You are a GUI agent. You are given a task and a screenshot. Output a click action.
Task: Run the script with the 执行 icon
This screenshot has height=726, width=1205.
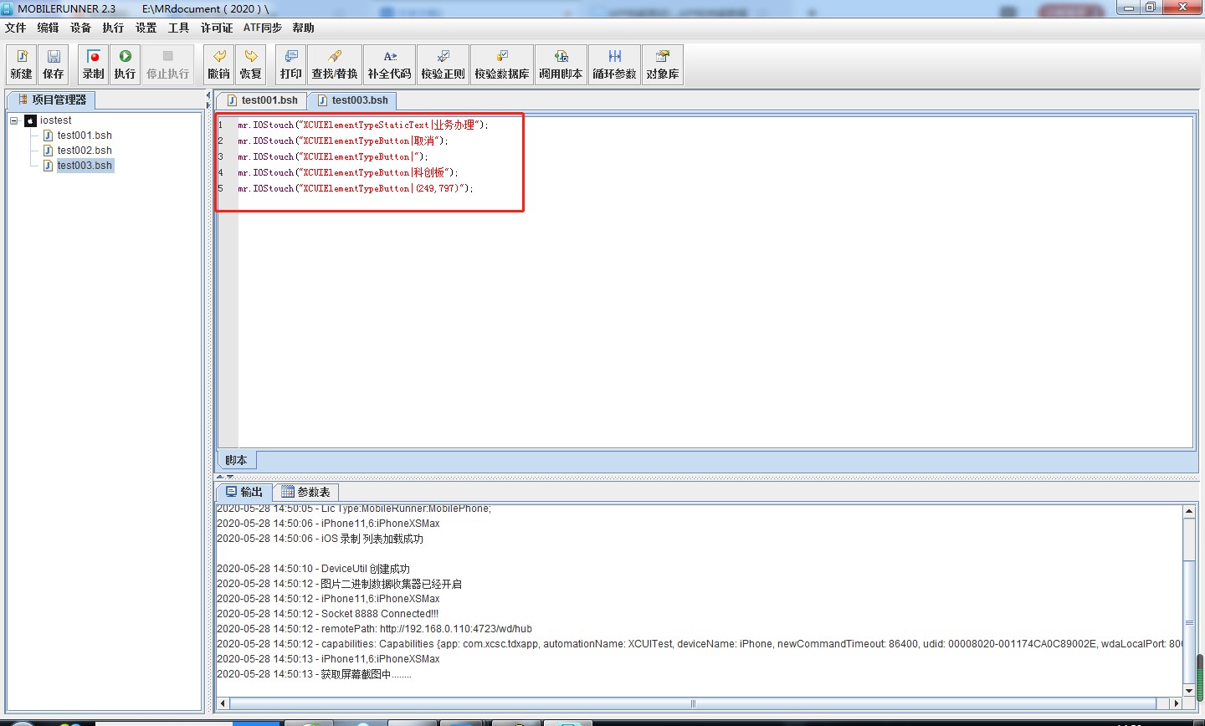[125, 64]
